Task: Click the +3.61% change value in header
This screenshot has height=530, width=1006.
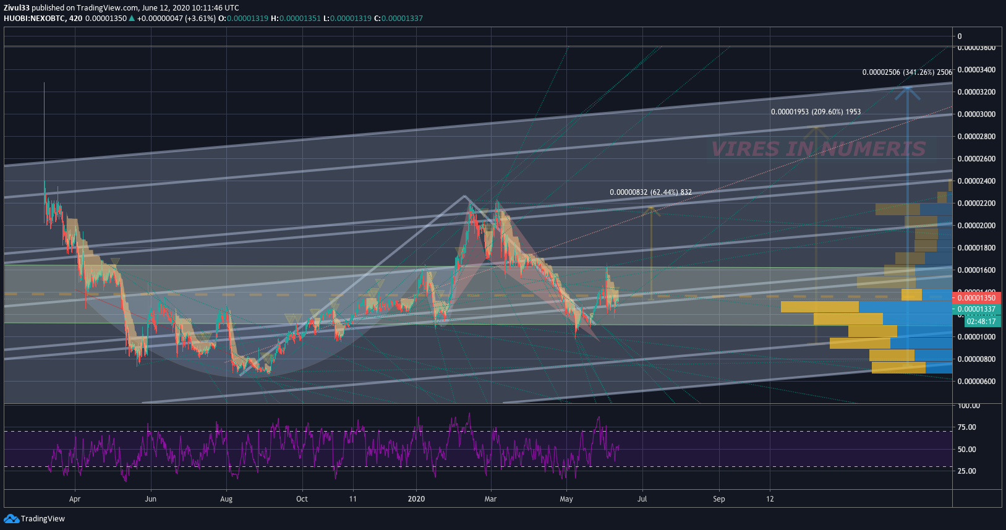Action: pyautogui.click(x=200, y=19)
